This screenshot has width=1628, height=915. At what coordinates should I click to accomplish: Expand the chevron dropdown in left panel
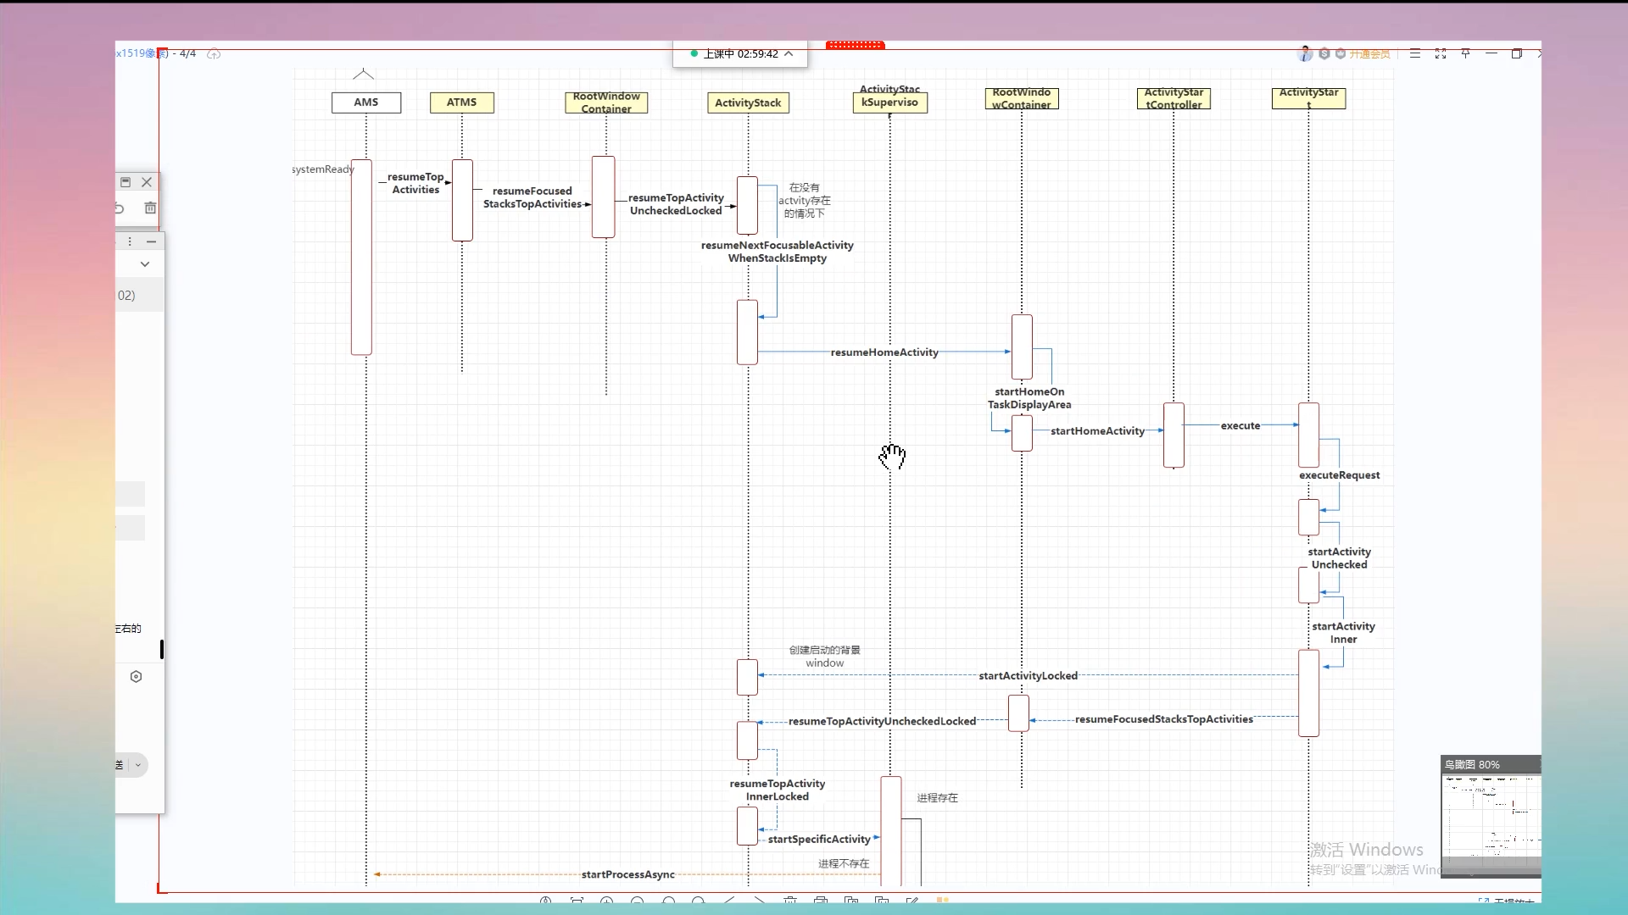[145, 264]
